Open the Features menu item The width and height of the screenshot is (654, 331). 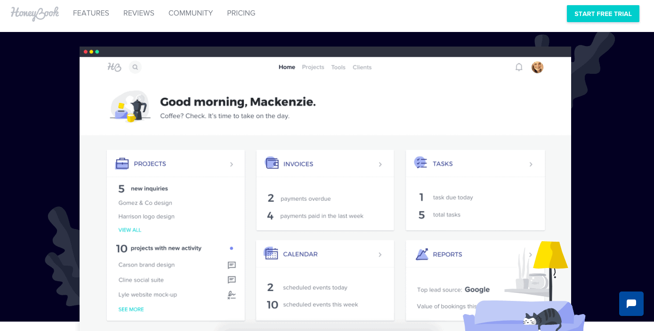(91, 13)
